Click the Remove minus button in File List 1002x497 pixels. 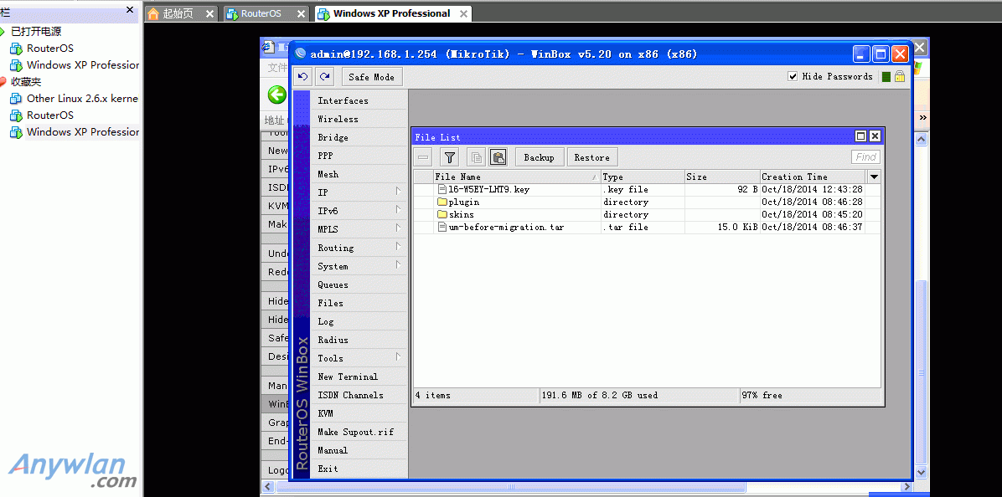coord(424,157)
